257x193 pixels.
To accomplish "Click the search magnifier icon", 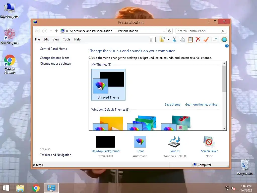I will coord(223,31).
